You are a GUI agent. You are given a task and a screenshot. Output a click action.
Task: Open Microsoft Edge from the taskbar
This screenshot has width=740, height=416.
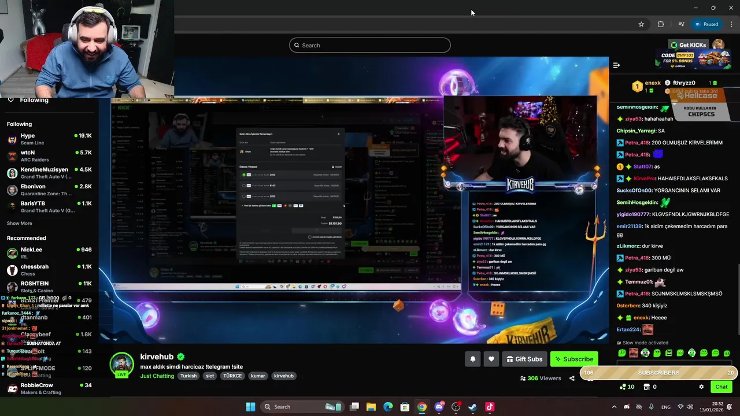[388, 407]
